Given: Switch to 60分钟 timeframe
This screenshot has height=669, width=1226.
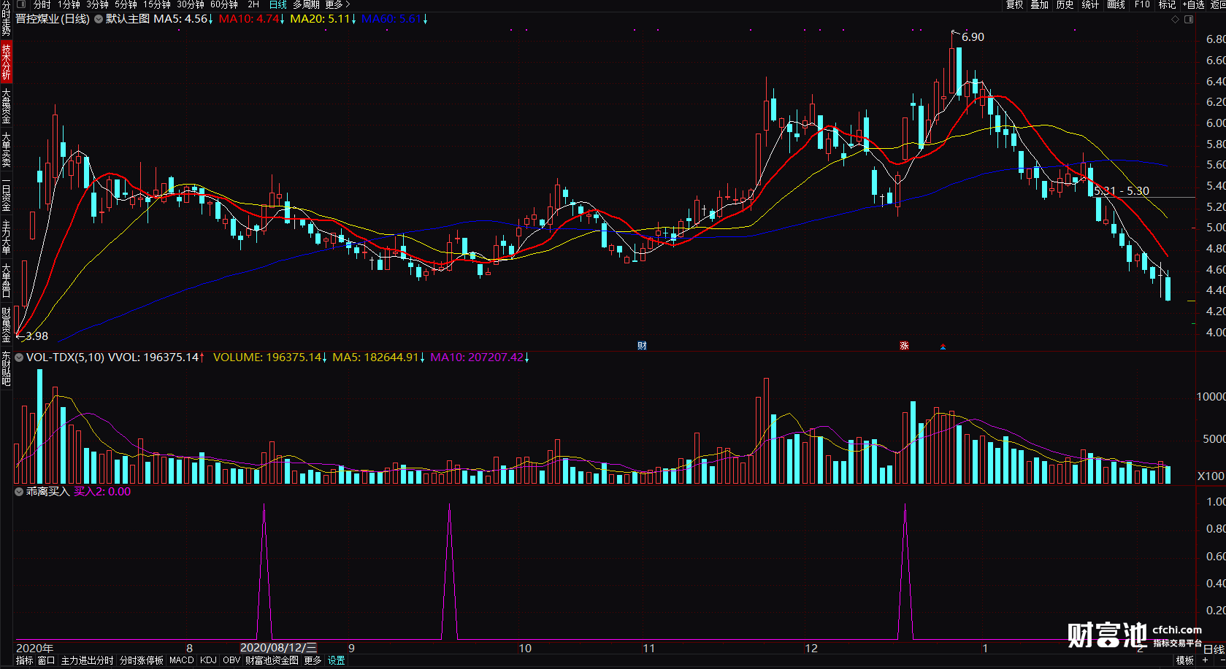Looking at the screenshot, I should click(x=224, y=4).
